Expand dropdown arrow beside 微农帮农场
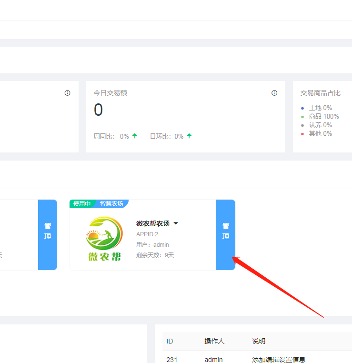This screenshot has height=363, width=352. tap(176, 223)
